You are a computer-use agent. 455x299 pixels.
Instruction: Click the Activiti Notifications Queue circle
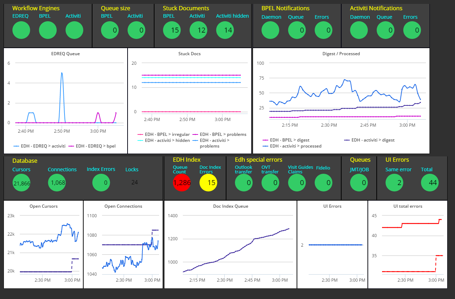click(x=386, y=30)
